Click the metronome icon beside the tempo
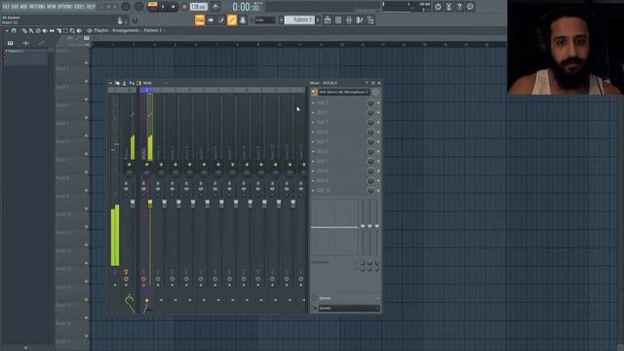The image size is (624, 351). point(215,7)
